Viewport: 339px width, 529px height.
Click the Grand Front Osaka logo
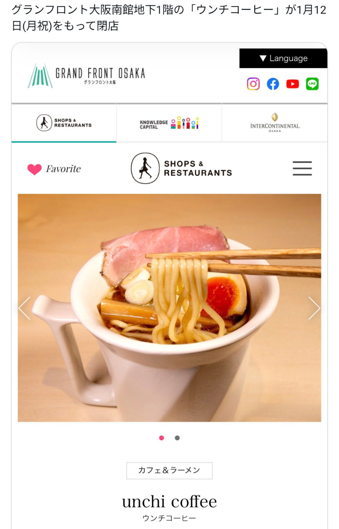[86, 75]
